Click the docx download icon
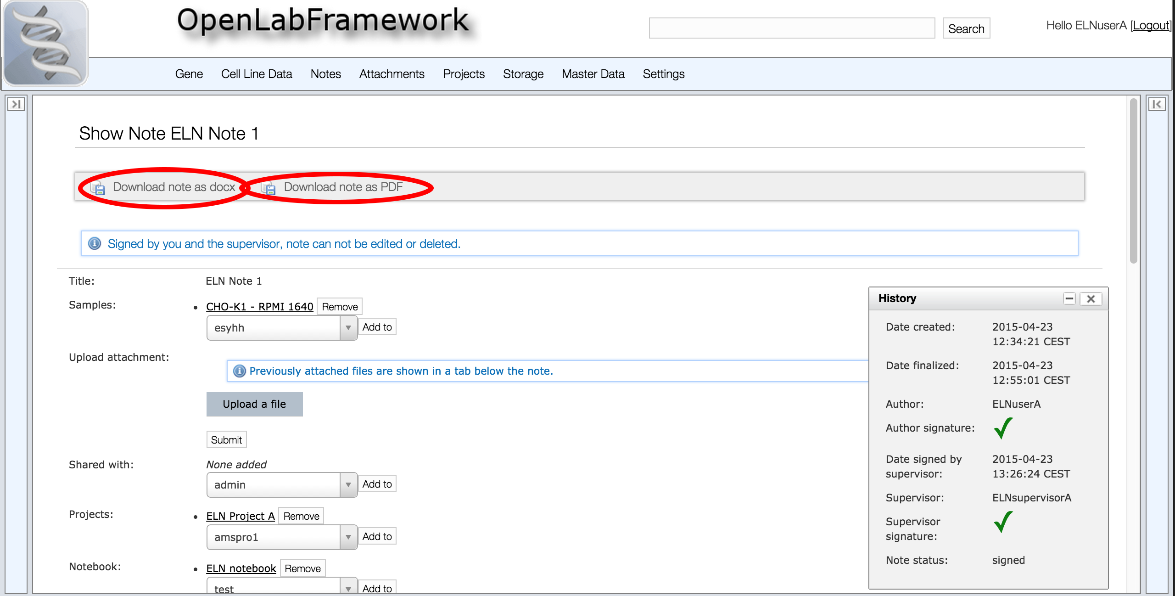This screenshot has width=1175, height=596. click(98, 187)
